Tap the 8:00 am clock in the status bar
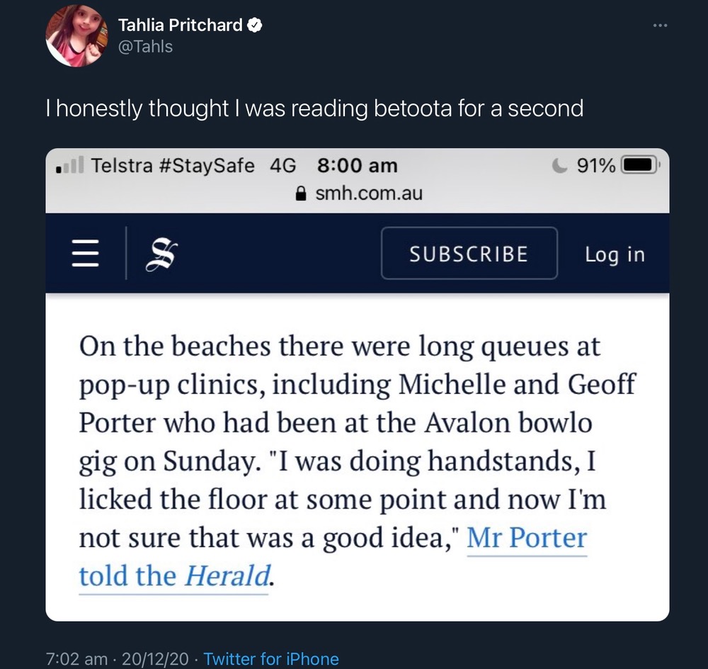 pyautogui.click(x=357, y=166)
